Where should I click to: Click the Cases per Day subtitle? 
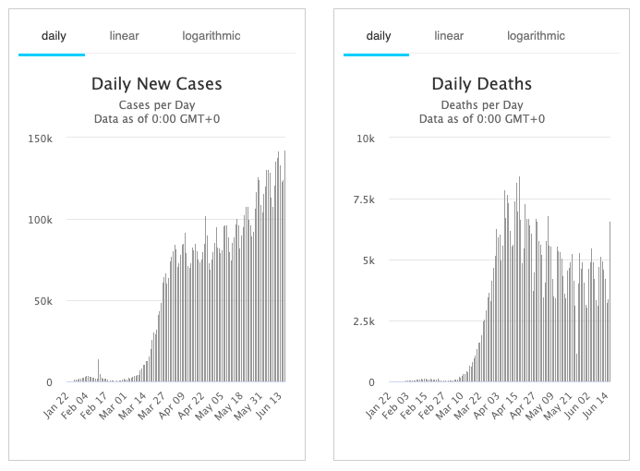157,104
